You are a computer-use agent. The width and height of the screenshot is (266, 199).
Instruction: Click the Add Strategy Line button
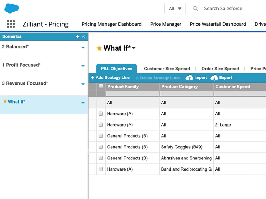pos(110,78)
